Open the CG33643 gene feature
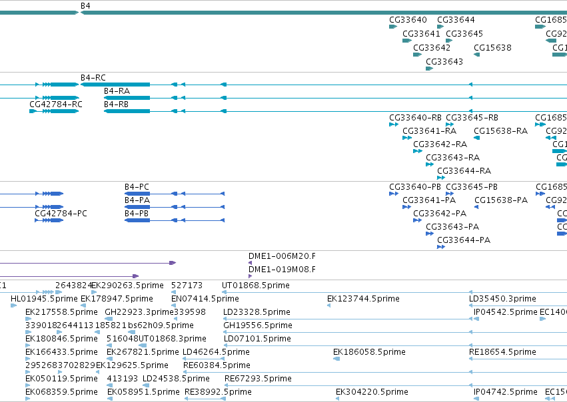Viewport: 567px width, 402px height. (x=429, y=69)
